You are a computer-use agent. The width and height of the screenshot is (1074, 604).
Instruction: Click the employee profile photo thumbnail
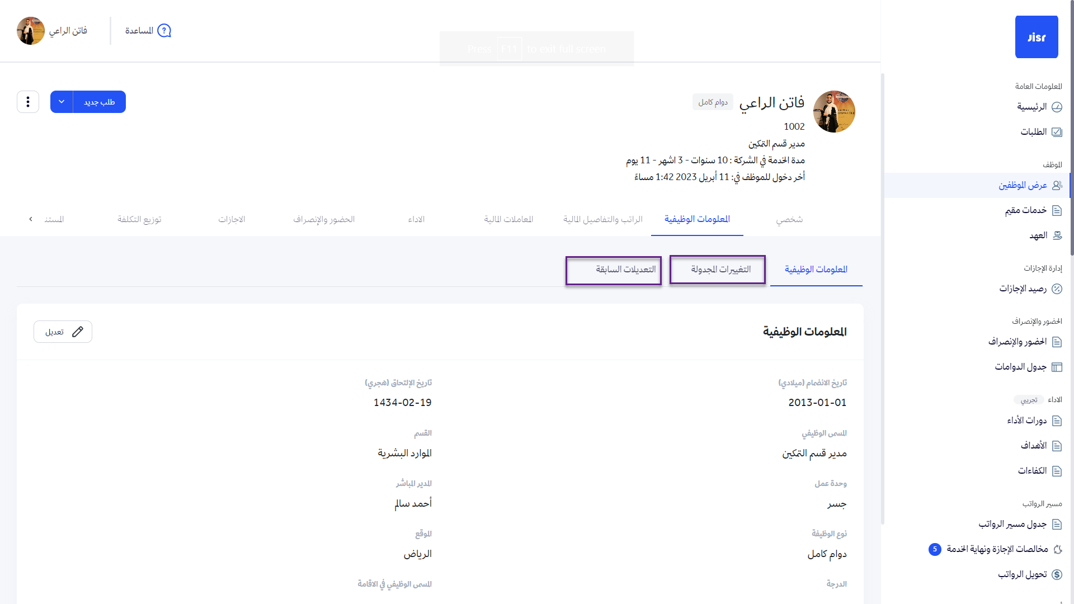pos(833,112)
